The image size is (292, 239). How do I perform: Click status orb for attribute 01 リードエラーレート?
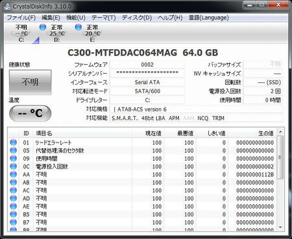click(x=14, y=142)
